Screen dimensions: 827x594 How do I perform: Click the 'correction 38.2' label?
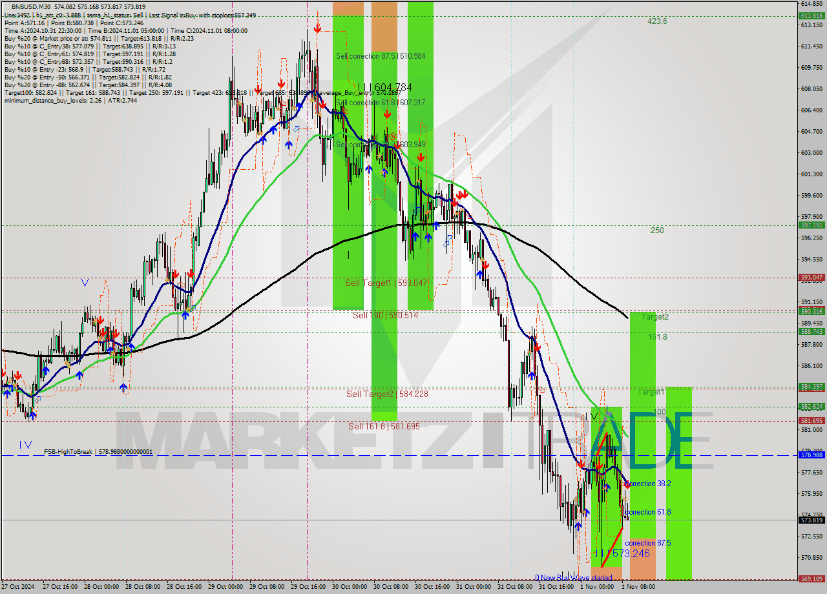pos(647,483)
